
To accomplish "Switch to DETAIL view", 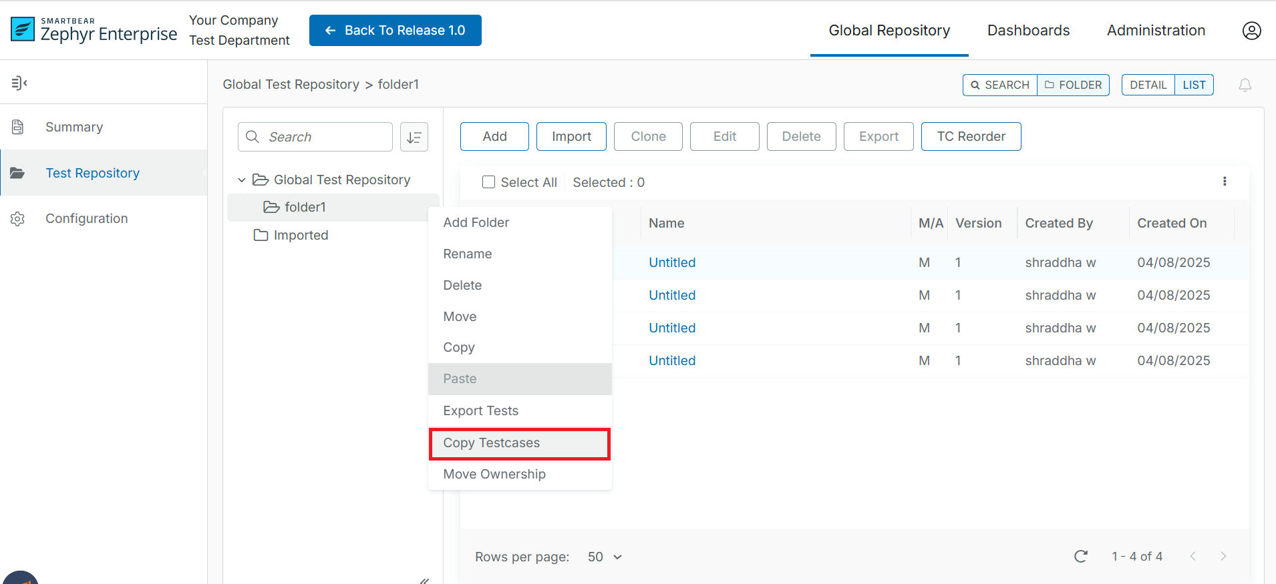I will (1148, 85).
